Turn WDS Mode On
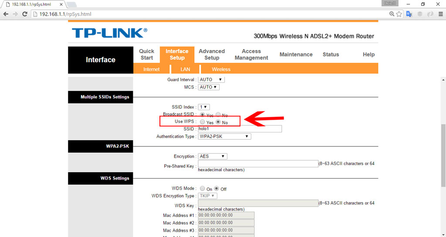The width and height of the screenshot is (446, 237). pyautogui.click(x=202, y=188)
